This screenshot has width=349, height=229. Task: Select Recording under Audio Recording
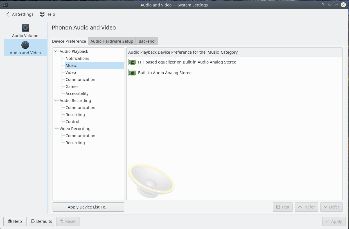coord(75,115)
